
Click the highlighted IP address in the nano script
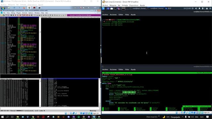click(x=129, y=92)
